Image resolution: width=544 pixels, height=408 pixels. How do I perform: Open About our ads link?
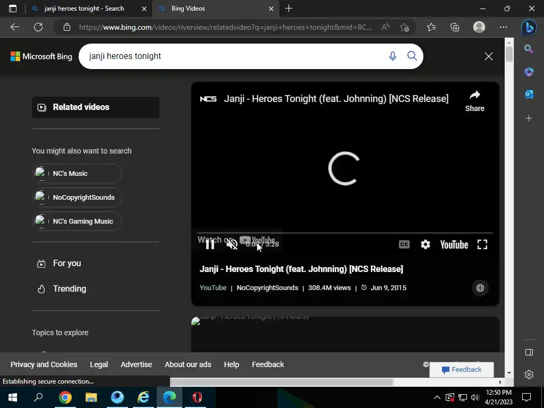click(188, 364)
